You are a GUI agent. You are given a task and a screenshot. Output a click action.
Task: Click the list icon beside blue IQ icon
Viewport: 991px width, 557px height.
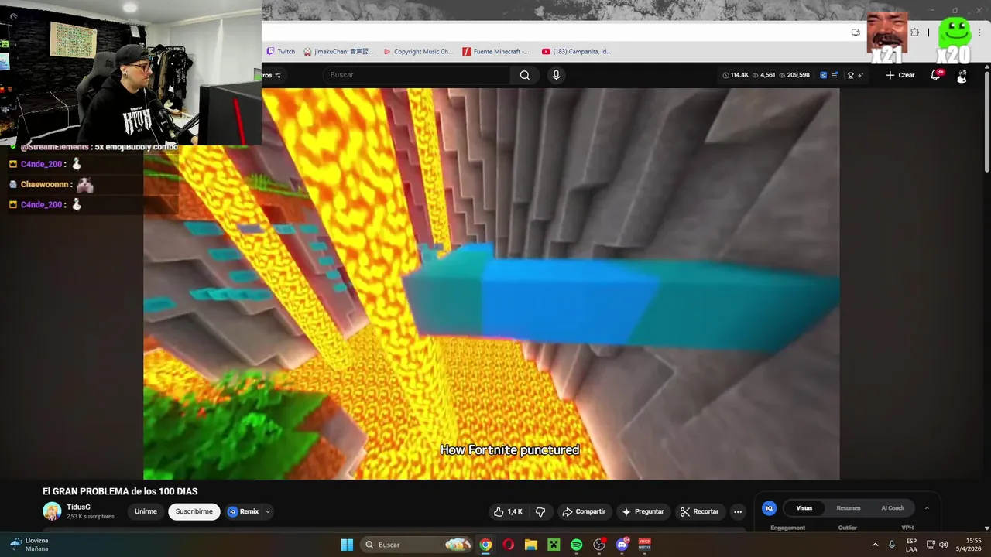coord(835,75)
